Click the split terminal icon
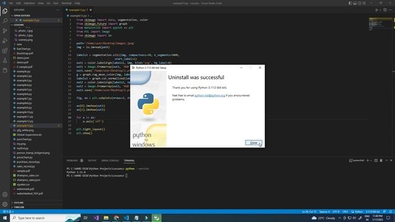Image resolution: width=395 pixels, height=222 pixels. click(376, 160)
